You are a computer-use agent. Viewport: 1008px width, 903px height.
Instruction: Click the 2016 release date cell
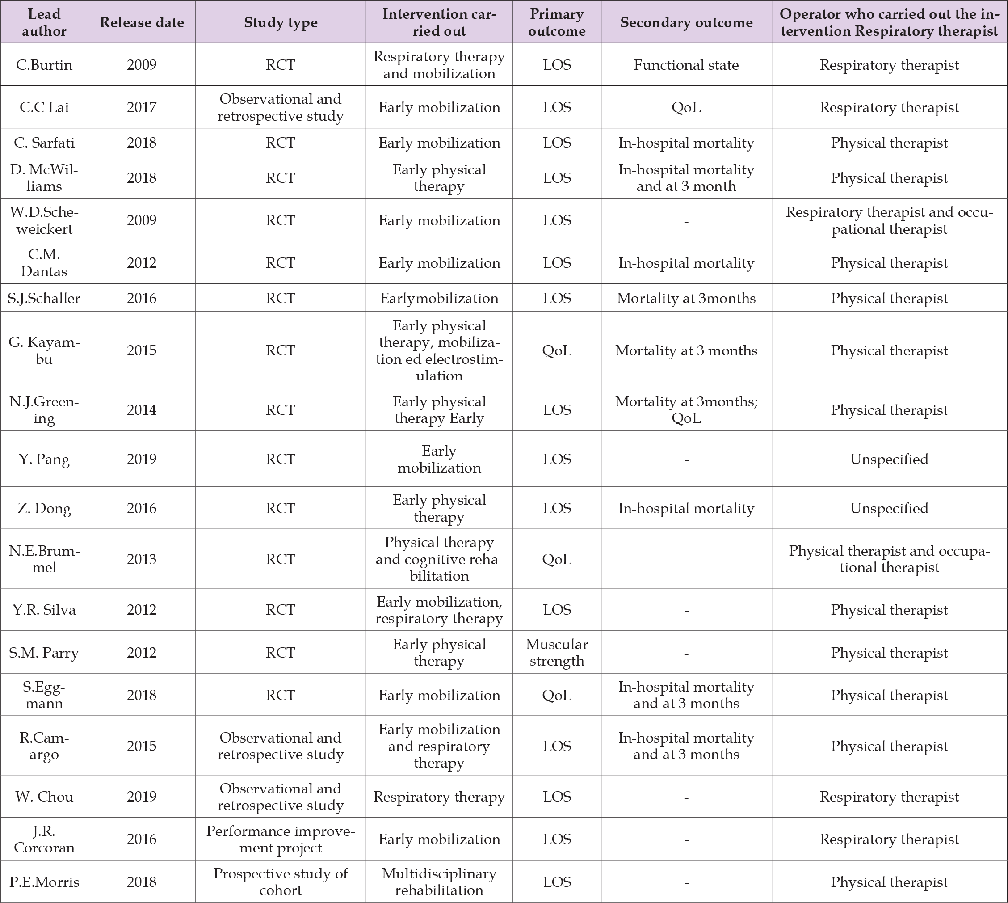click(x=142, y=298)
